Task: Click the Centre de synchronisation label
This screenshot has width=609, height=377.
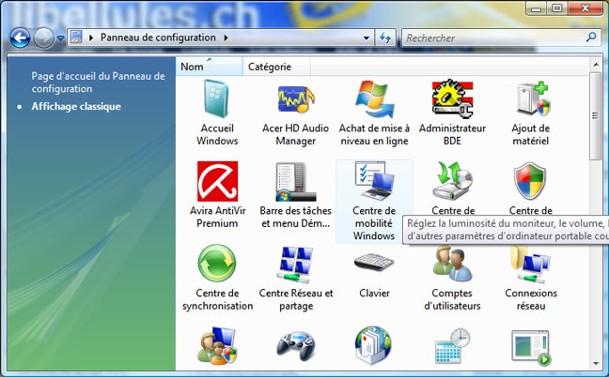Action: [x=217, y=299]
